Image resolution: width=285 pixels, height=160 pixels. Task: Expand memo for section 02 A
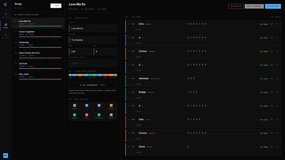pyautogui.click(x=138, y=43)
